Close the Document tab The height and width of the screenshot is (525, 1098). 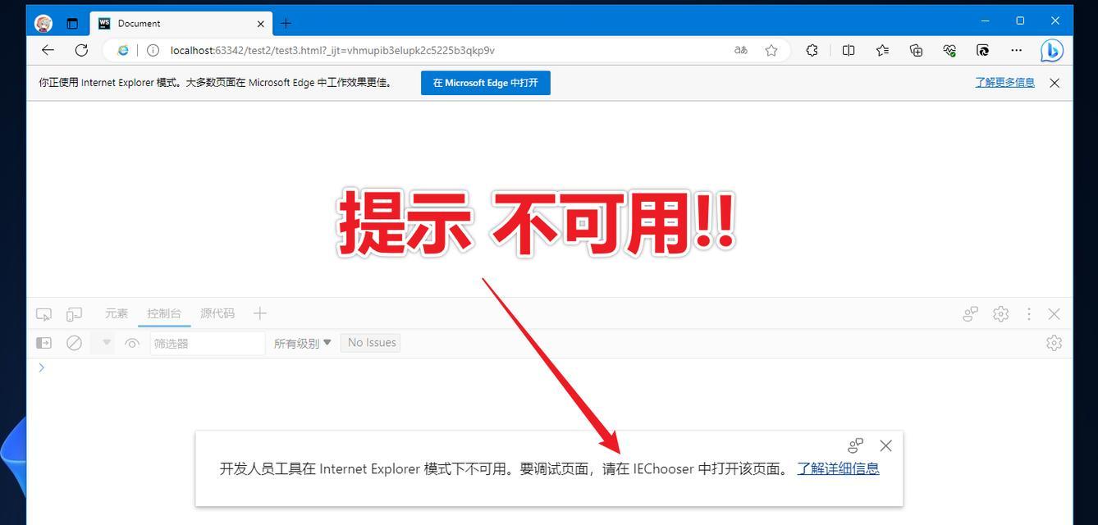point(261,23)
